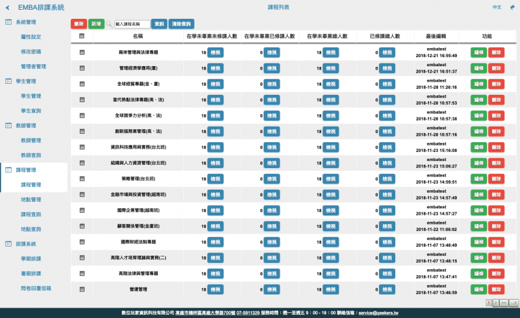Open 問卷回覆信箱 in the sidebar

[x=36, y=288]
